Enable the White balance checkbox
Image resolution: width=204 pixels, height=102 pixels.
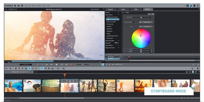tap(133, 22)
